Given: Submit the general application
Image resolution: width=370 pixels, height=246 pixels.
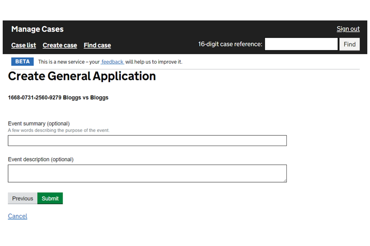Looking at the screenshot, I should click(50, 198).
